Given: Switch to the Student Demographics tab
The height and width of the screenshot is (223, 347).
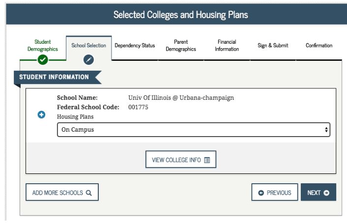Looking at the screenshot, I should tap(43, 45).
